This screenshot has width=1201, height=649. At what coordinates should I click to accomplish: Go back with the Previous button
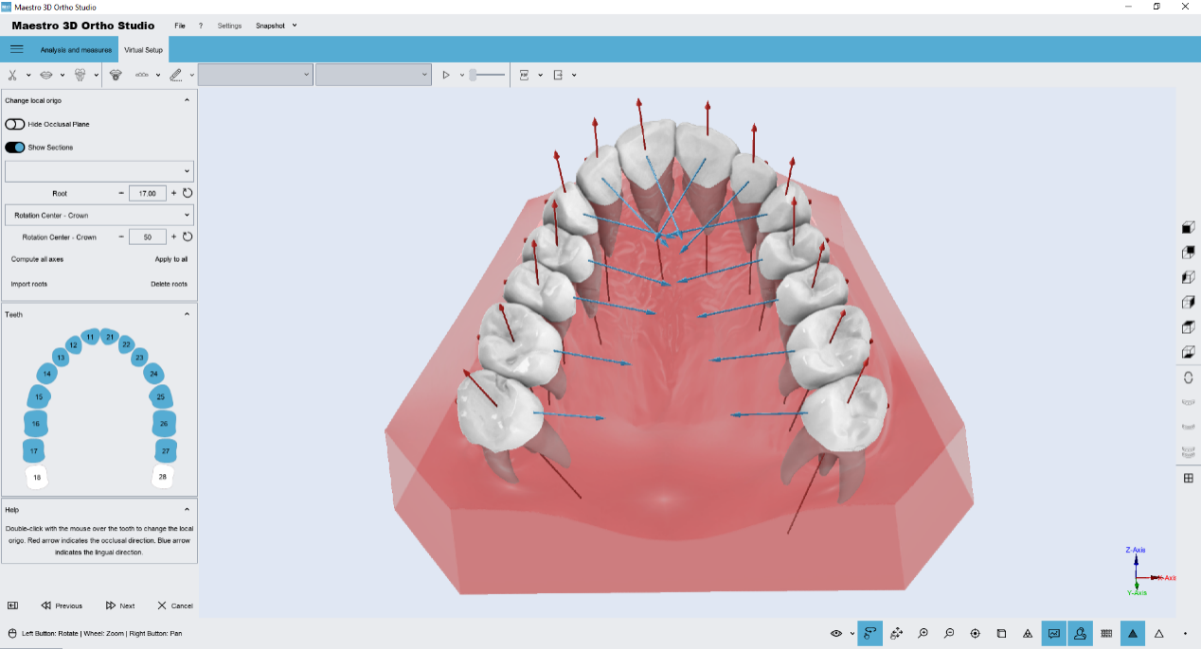pyautogui.click(x=62, y=605)
